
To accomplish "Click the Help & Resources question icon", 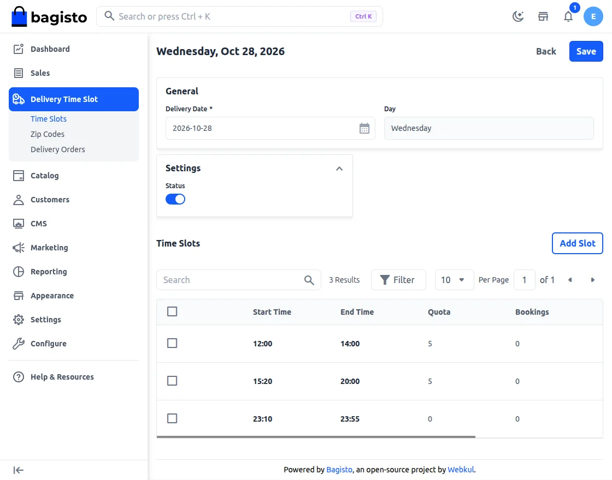I will 19,377.
